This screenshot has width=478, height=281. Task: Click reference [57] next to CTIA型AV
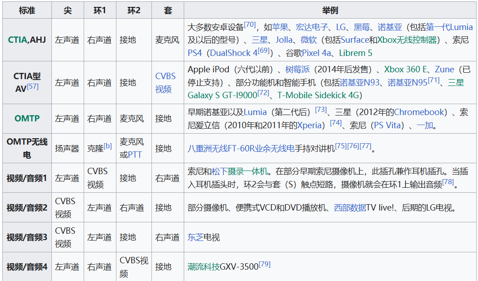(33, 86)
